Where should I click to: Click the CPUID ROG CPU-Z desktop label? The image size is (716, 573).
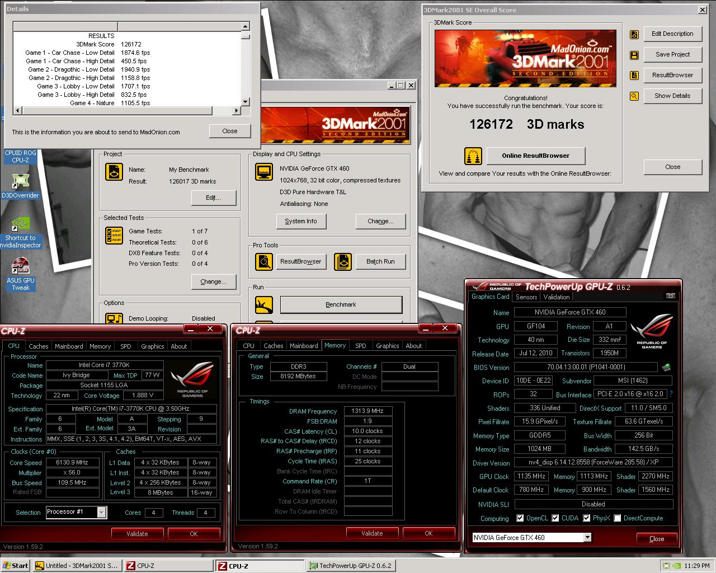pos(20,156)
